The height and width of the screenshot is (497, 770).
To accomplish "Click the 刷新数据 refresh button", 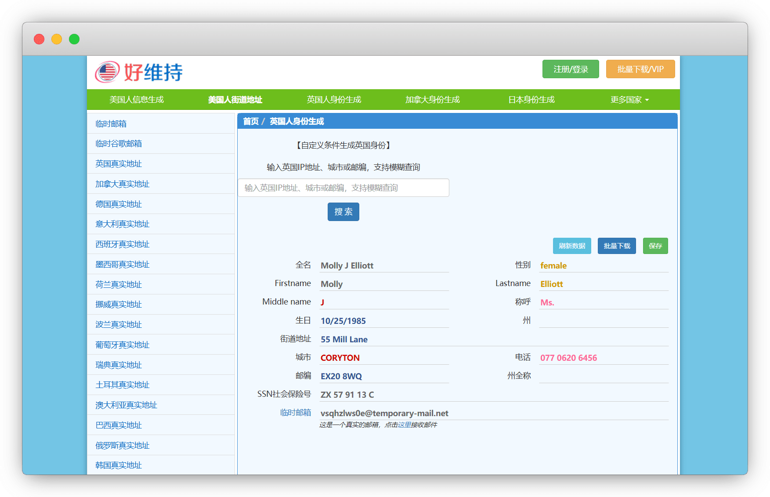I will click(571, 246).
